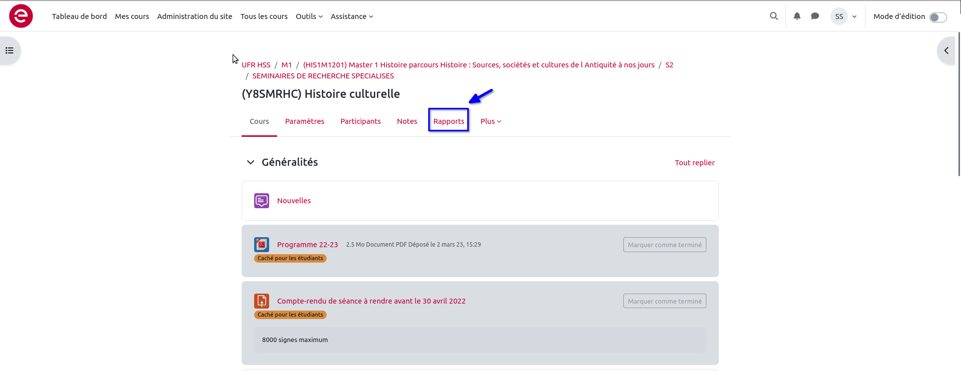Collapse the Généralités section chevron
Screen dimensions: 961x371
click(x=251, y=162)
